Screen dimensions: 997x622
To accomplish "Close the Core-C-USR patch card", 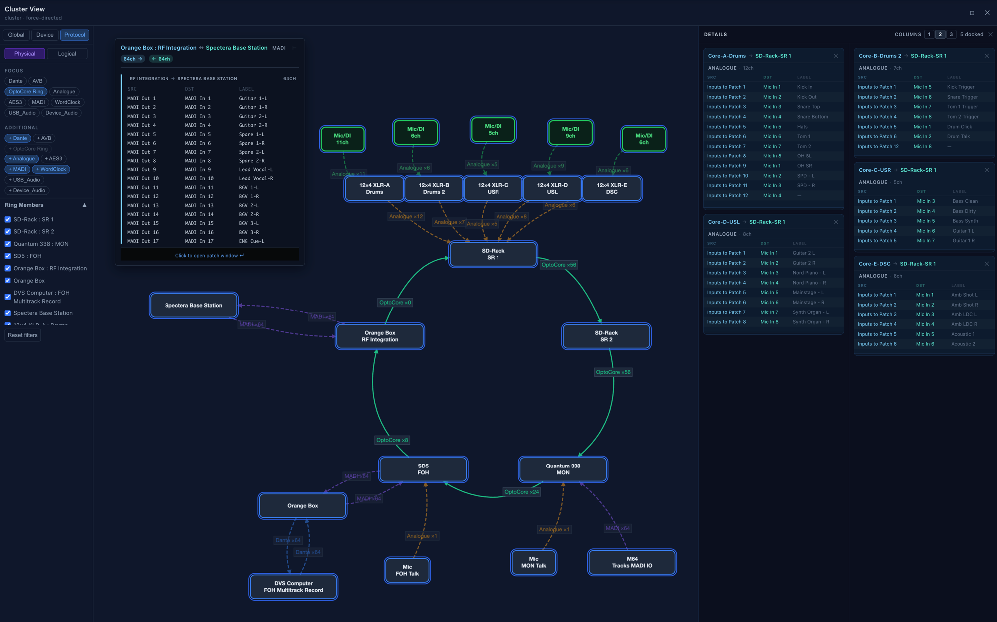I will (986, 170).
